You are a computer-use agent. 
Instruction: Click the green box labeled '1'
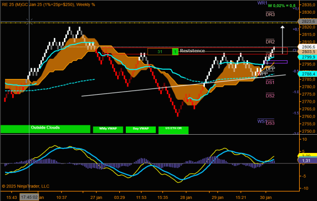(175, 52)
